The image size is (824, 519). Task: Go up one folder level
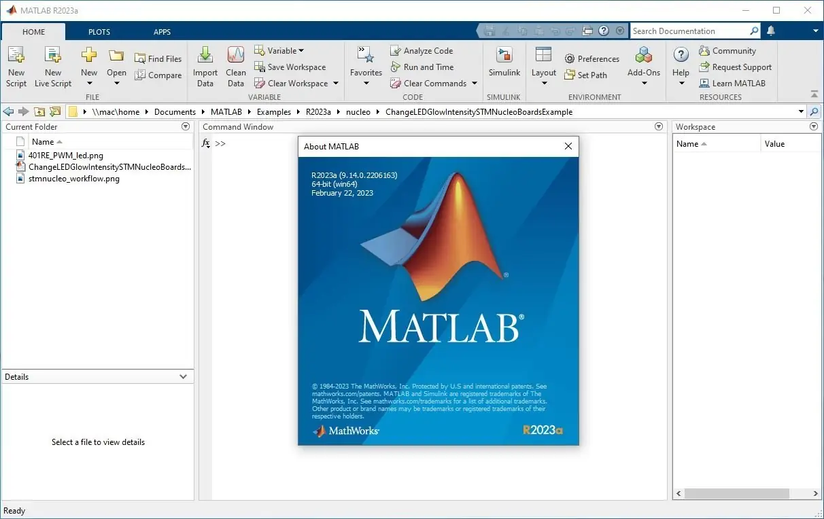click(39, 112)
